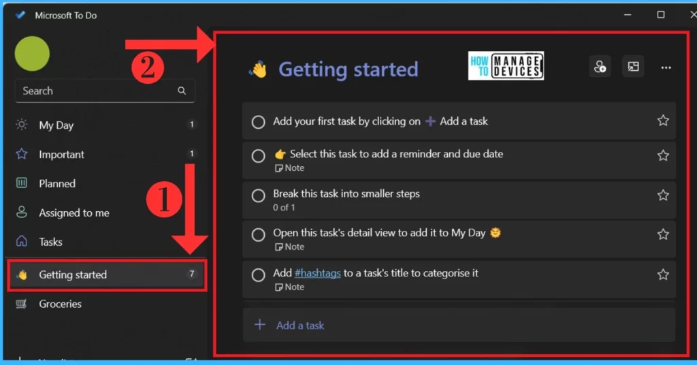Click the Groceries cart icon
697x365 pixels.
pos(21,304)
